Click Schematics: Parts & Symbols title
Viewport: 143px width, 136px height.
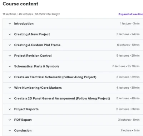[x=37, y=66]
